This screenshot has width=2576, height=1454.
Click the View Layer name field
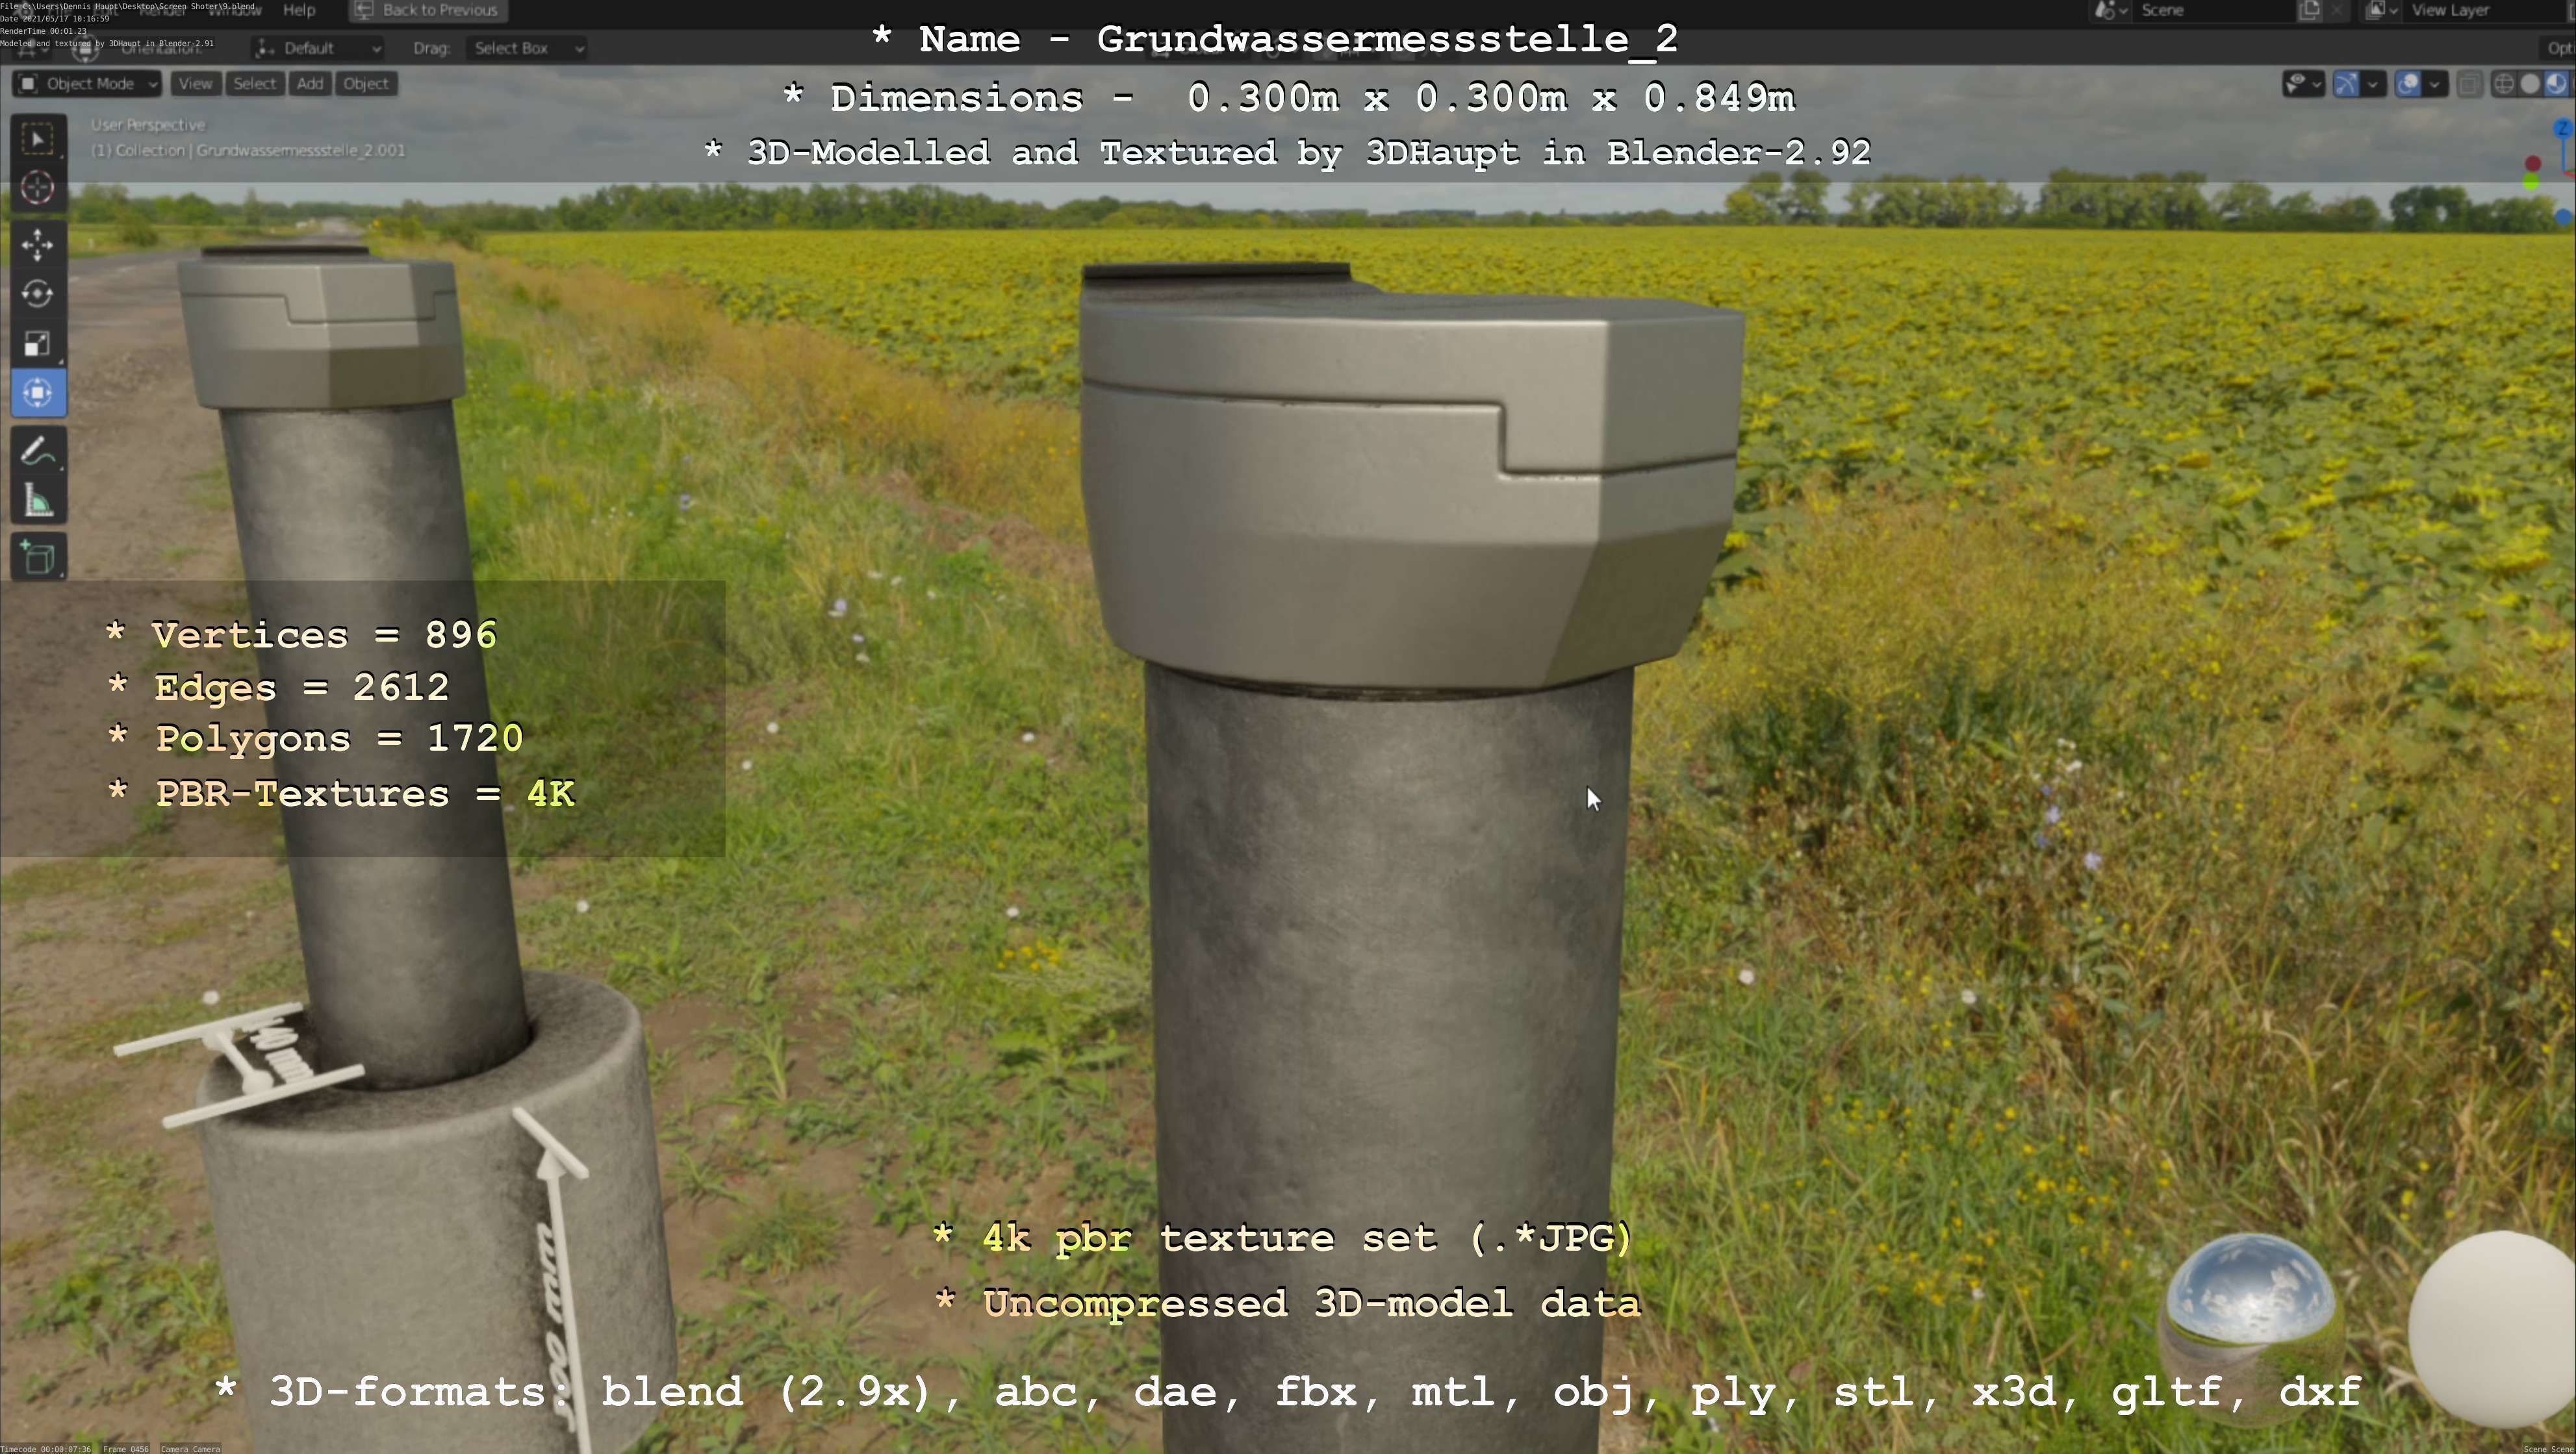point(2483,10)
